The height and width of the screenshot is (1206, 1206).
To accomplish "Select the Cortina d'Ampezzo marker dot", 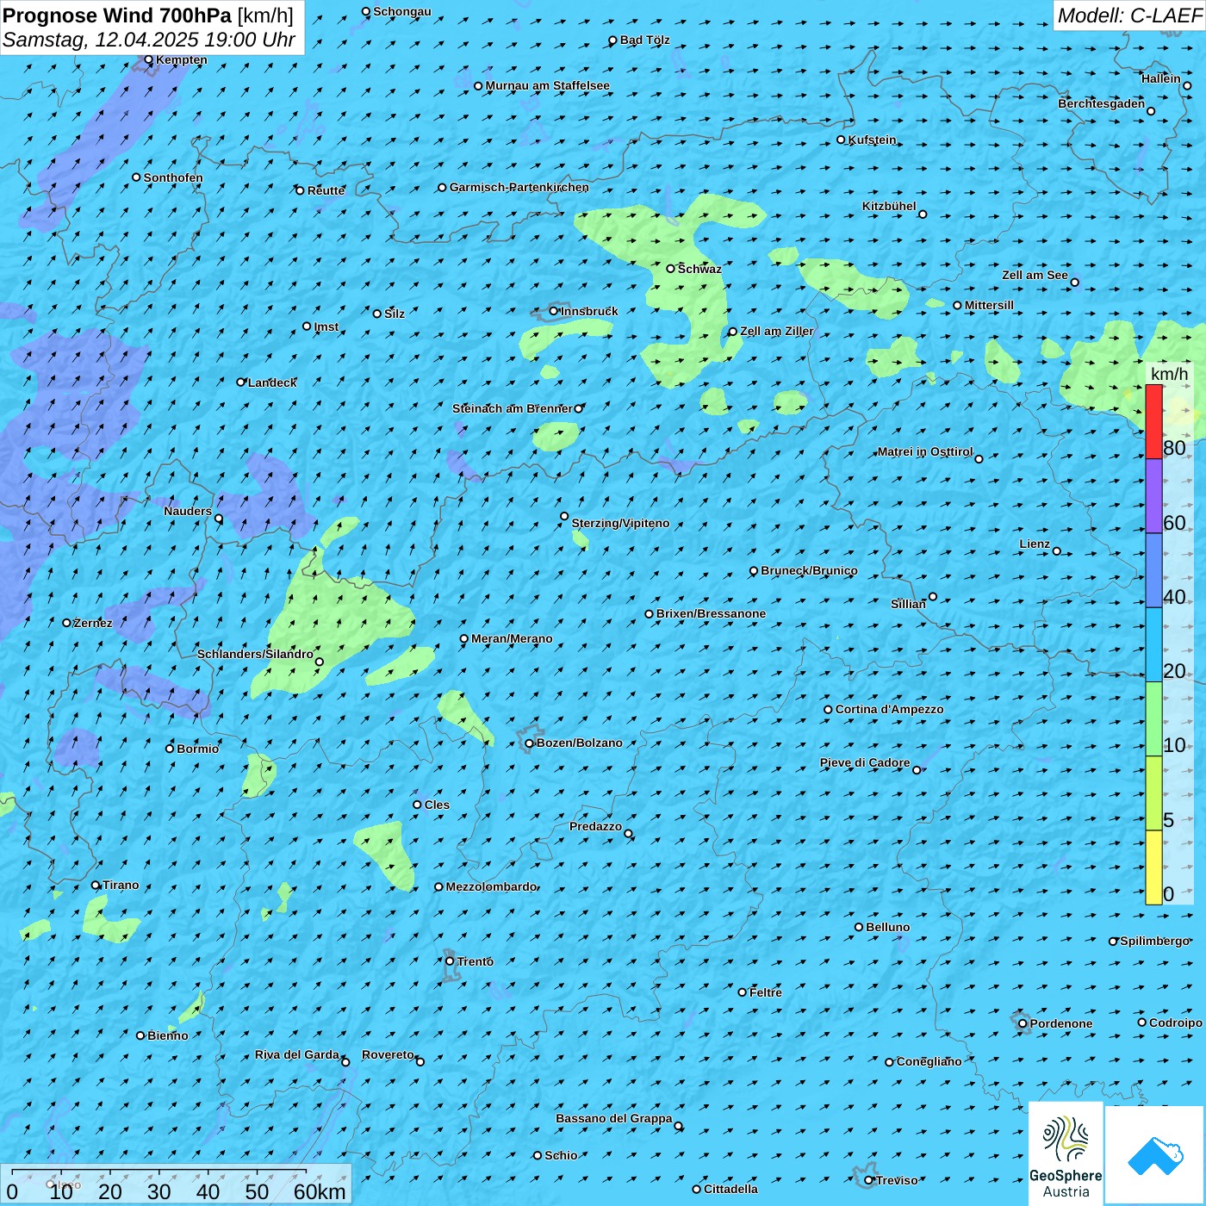I will tap(829, 710).
